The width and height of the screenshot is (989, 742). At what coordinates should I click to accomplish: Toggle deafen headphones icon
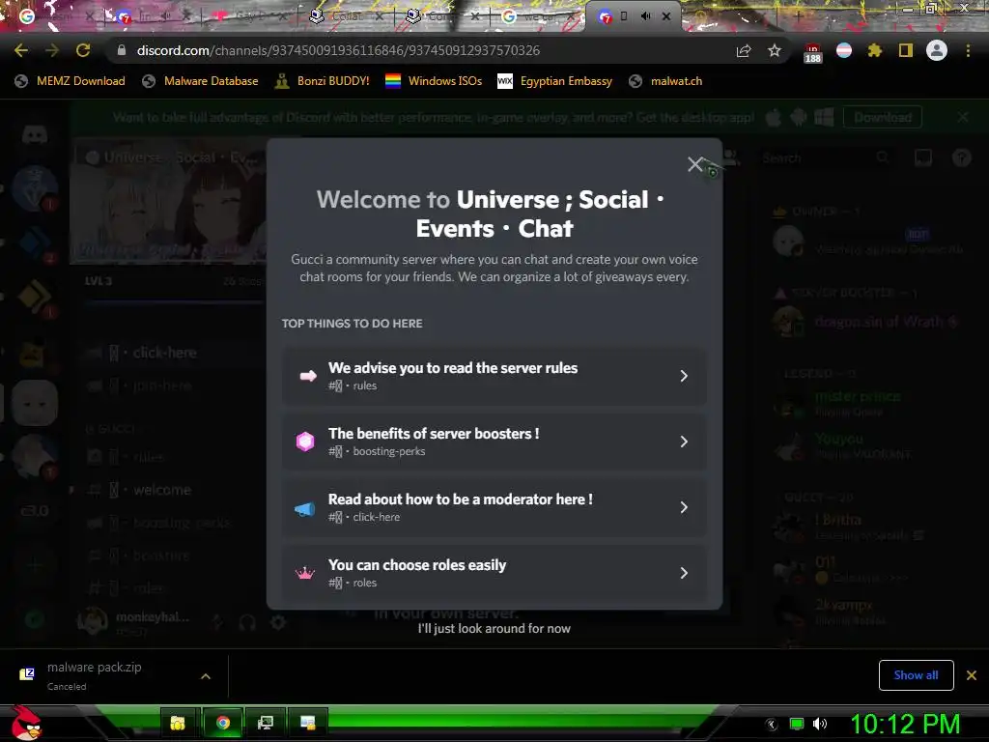click(247, 622)
